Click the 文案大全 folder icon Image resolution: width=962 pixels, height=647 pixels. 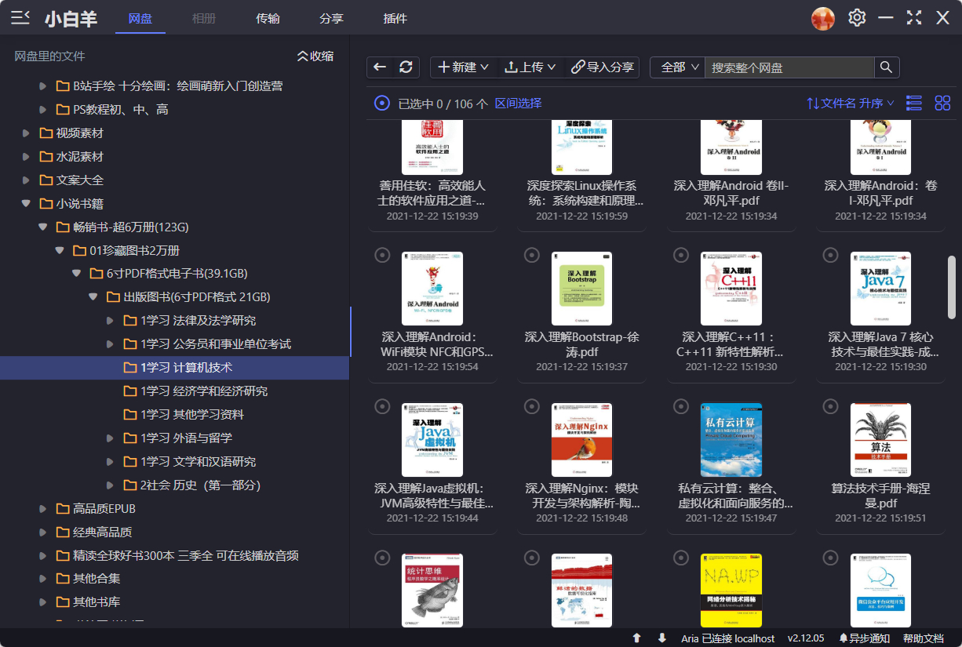(46, 180)
